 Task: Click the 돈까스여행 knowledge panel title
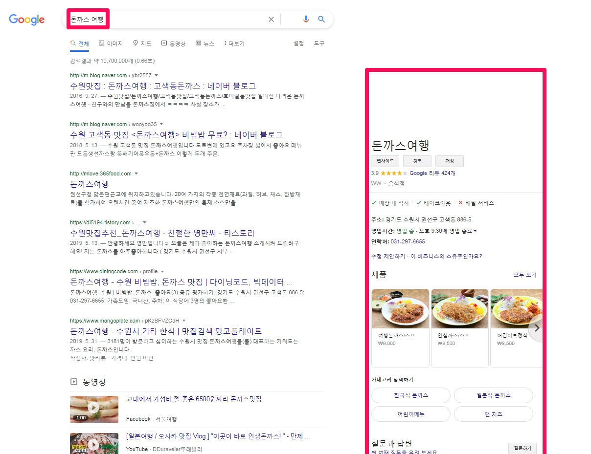(400, 145)
